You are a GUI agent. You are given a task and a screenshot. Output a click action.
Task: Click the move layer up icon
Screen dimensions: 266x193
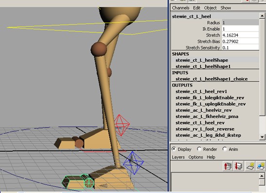click(228, 166)
